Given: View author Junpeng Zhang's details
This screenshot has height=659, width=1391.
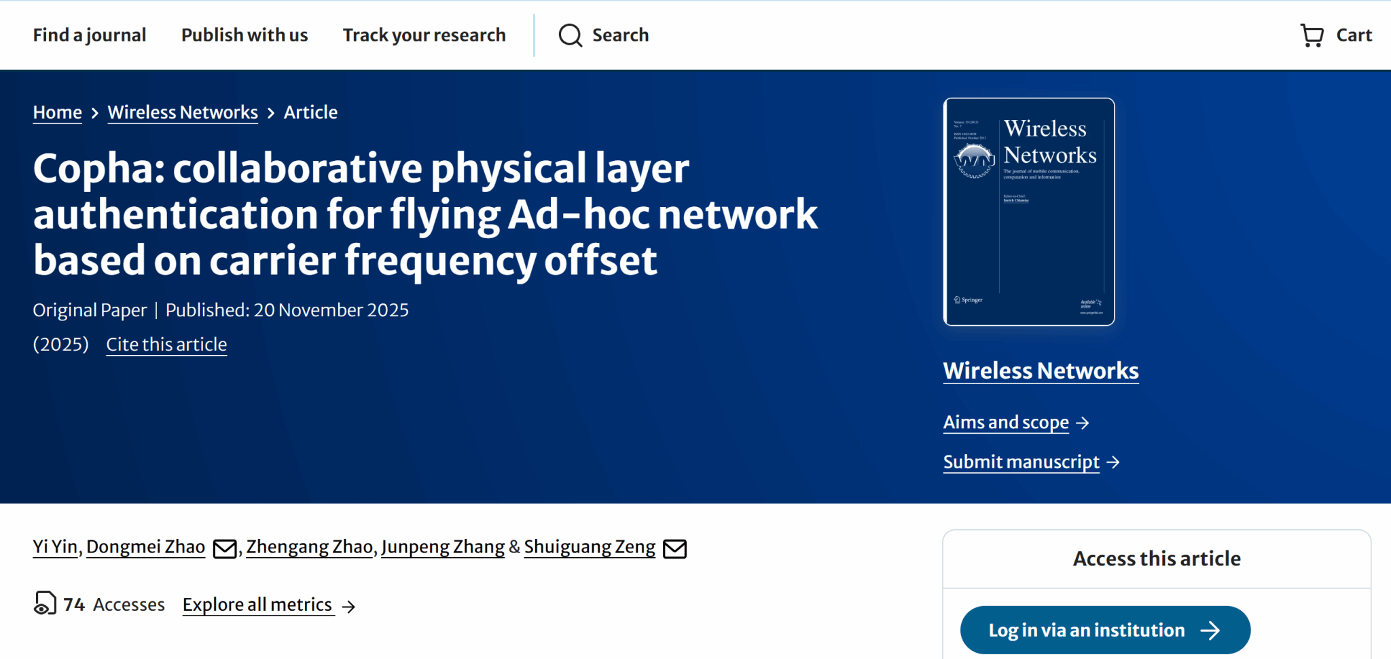Looking at the screenshot, I should pos(443,547).
